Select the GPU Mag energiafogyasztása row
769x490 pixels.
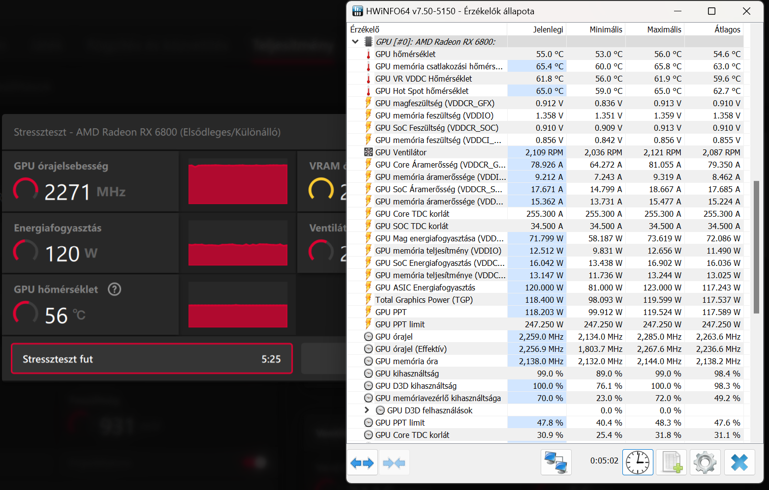[545, 238]
